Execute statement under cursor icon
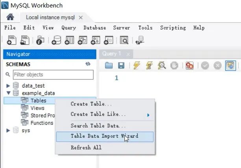 point(149,65)
